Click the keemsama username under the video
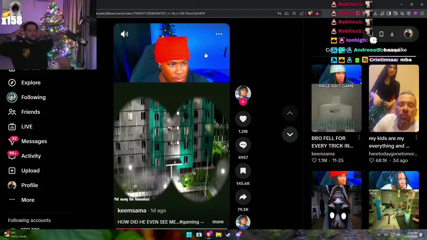The image size is (427, 240). (x=132, y=211)
